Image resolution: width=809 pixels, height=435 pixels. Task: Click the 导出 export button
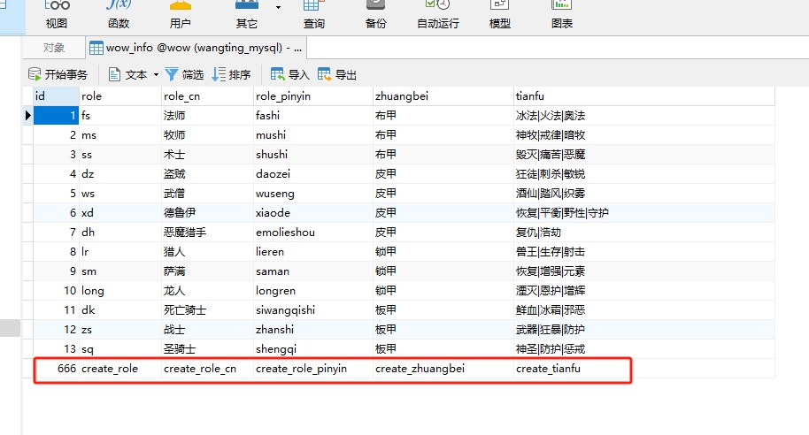337,75
